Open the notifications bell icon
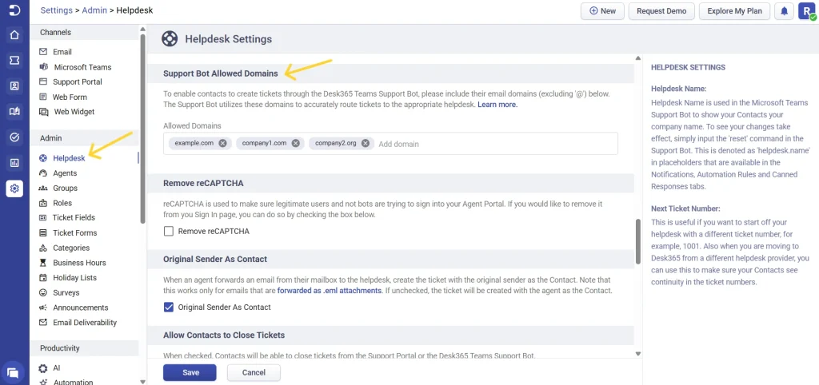The height and width of the screenshot is (385, 819). [784, 11]
